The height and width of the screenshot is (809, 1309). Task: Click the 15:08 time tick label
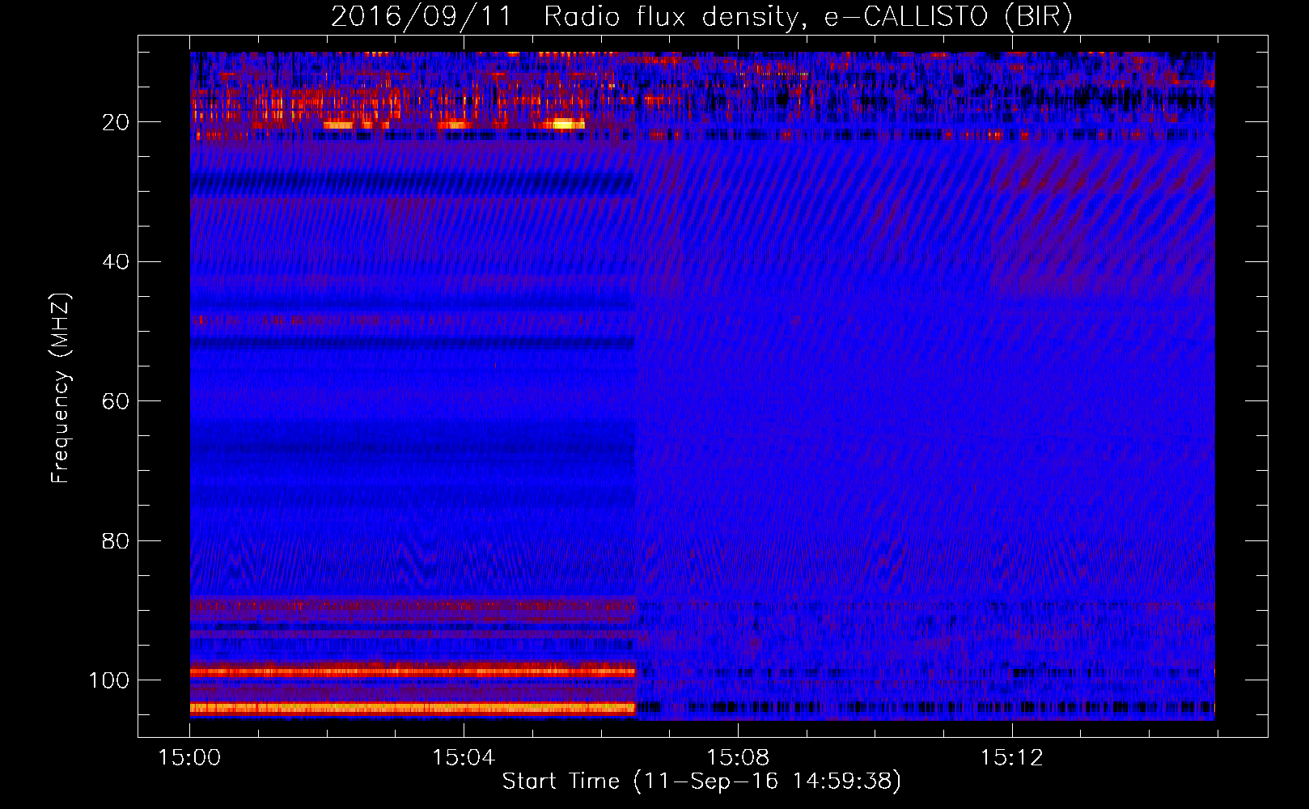[738, 758]
